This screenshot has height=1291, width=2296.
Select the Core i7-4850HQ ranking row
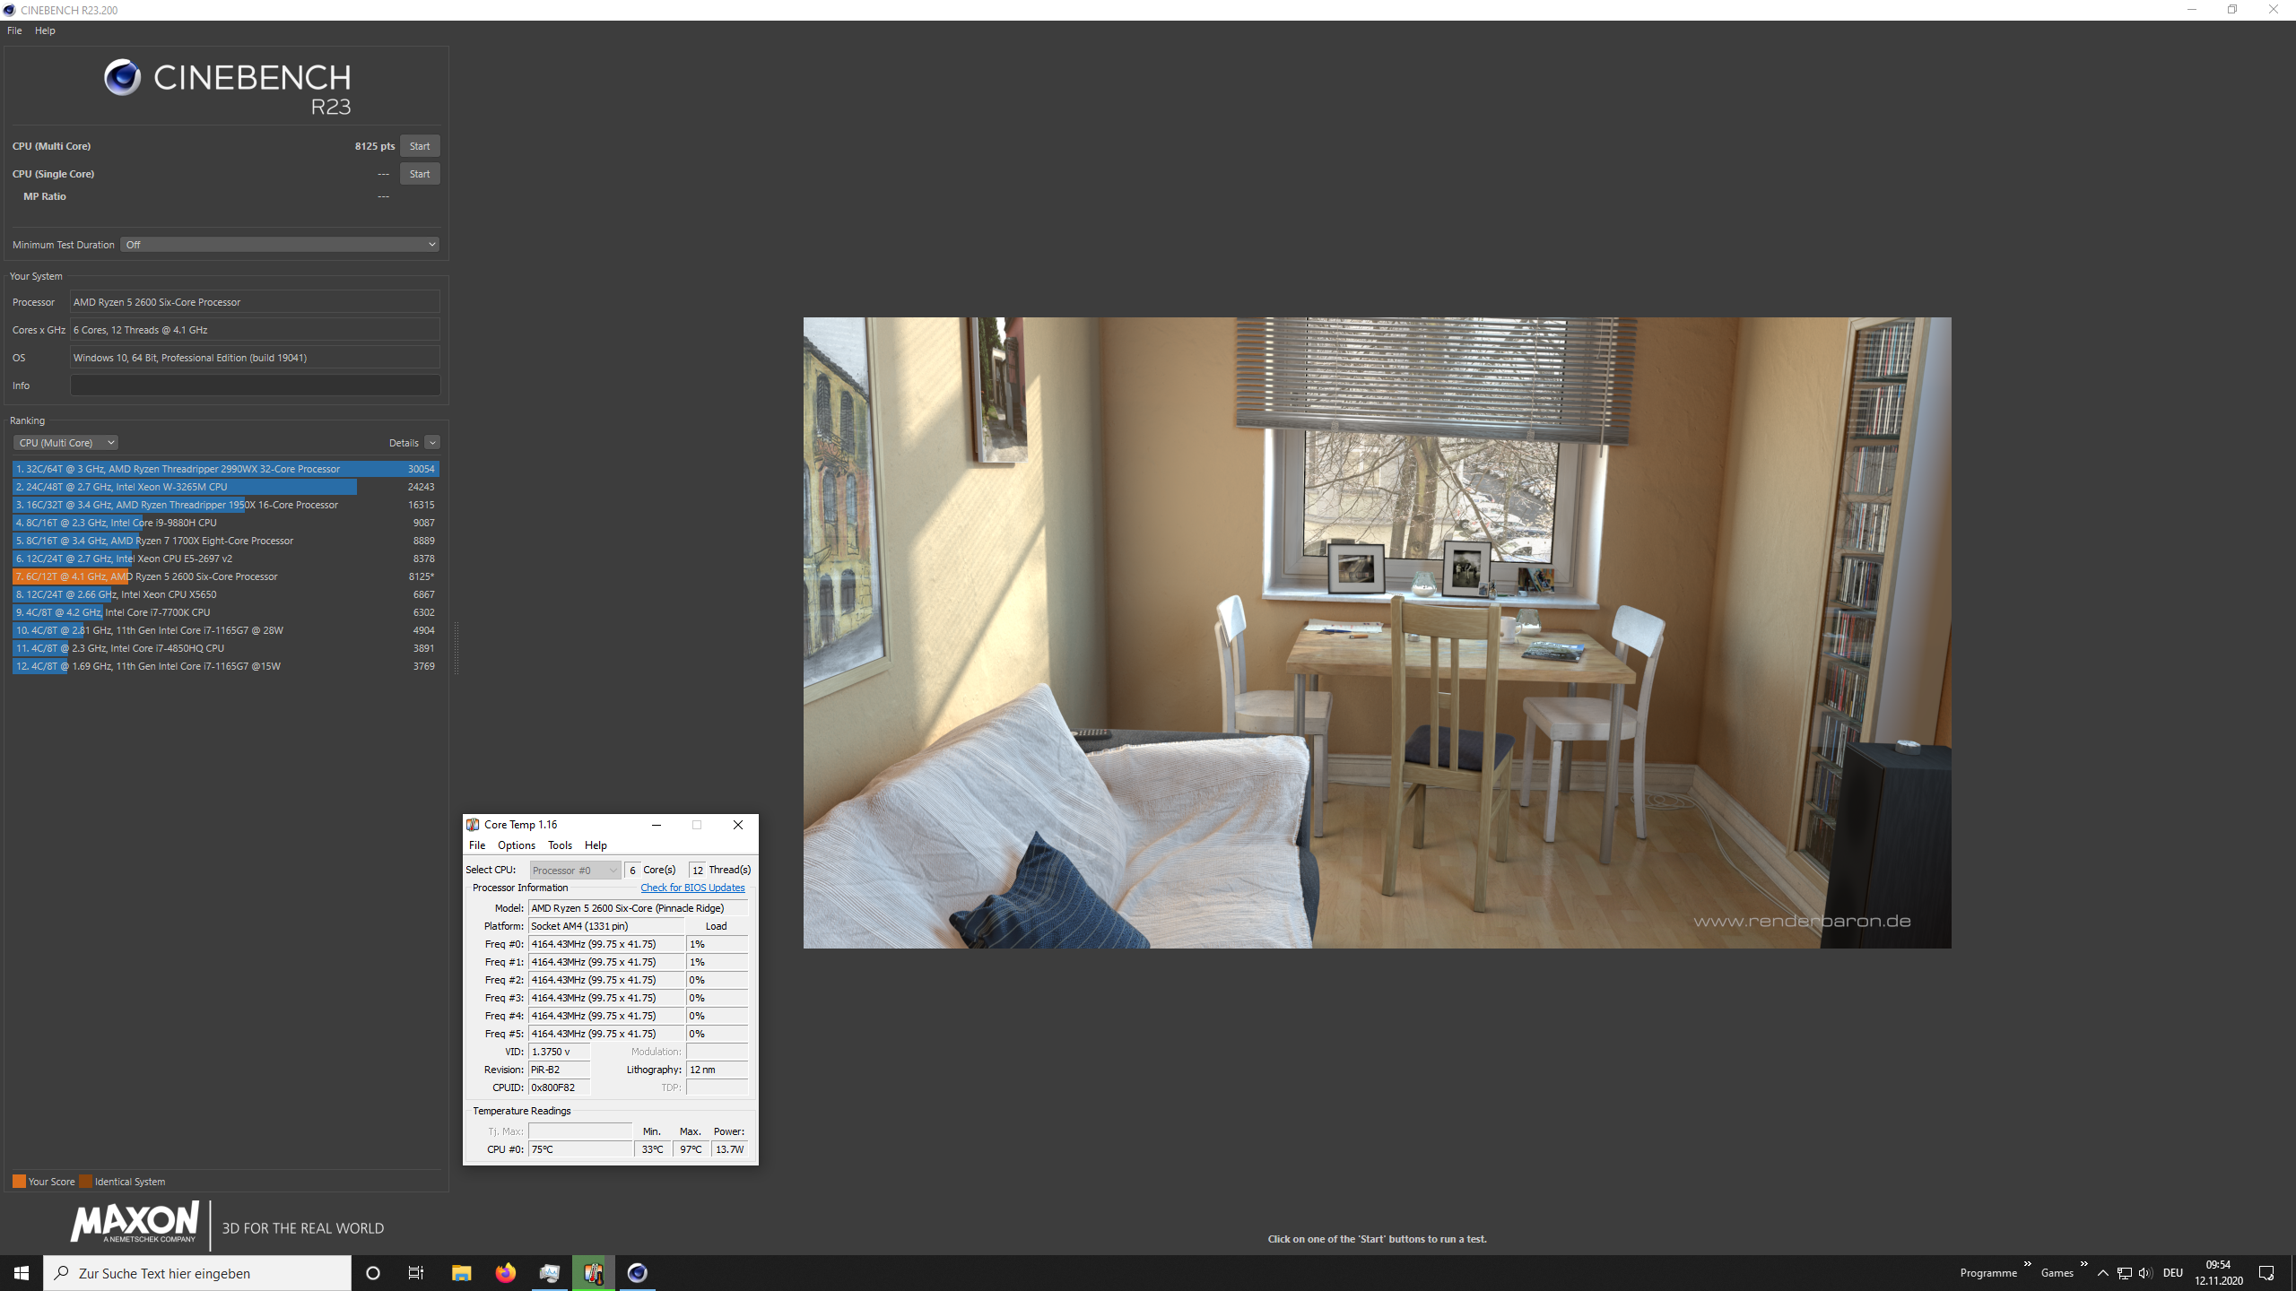[x=225, y=648]
